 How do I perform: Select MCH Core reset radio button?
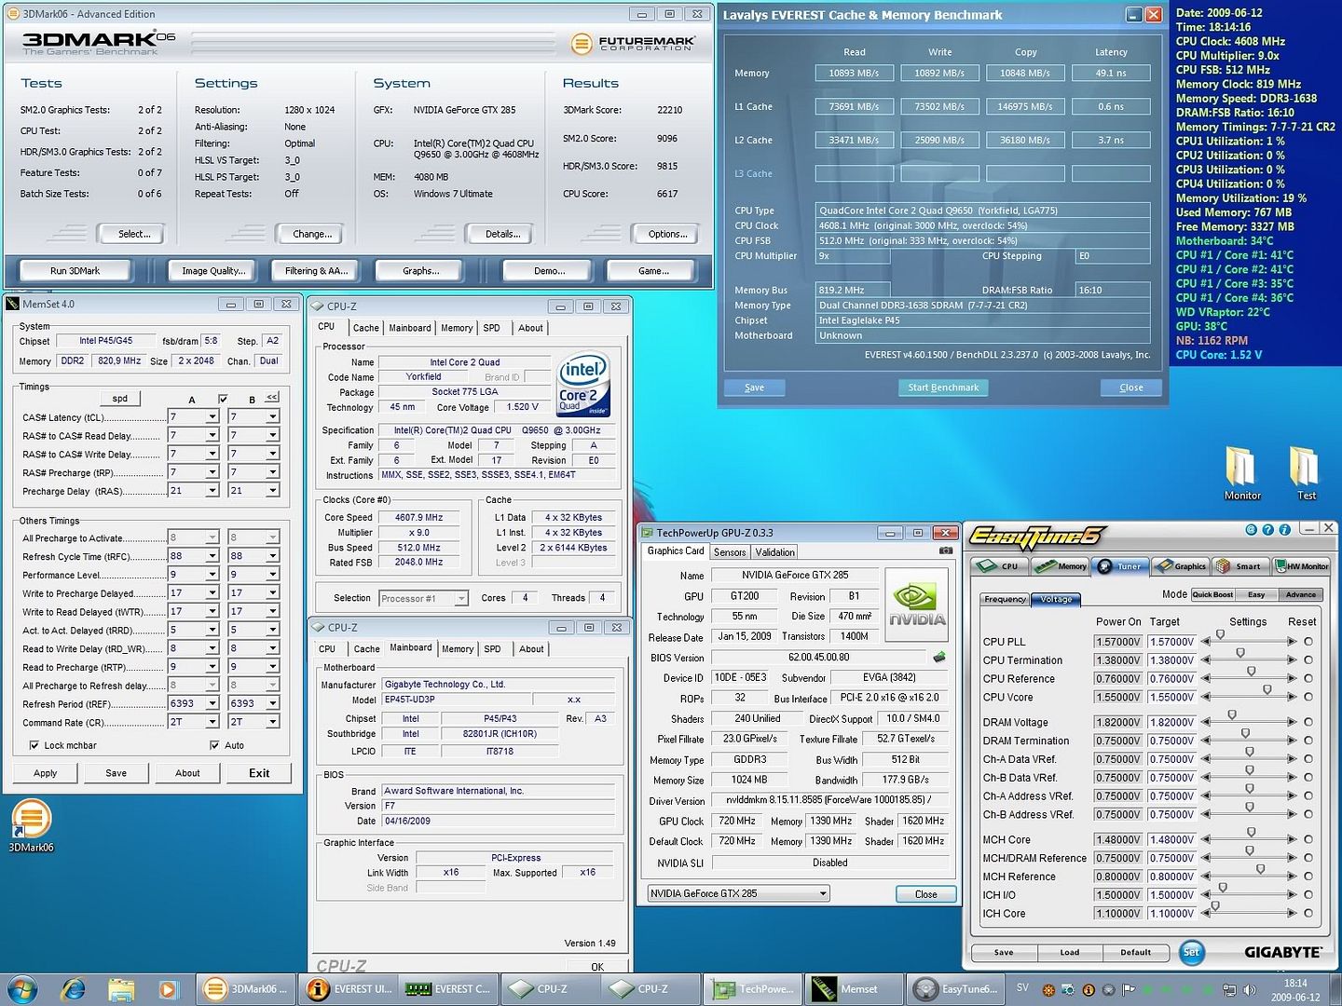(1308, 839)
